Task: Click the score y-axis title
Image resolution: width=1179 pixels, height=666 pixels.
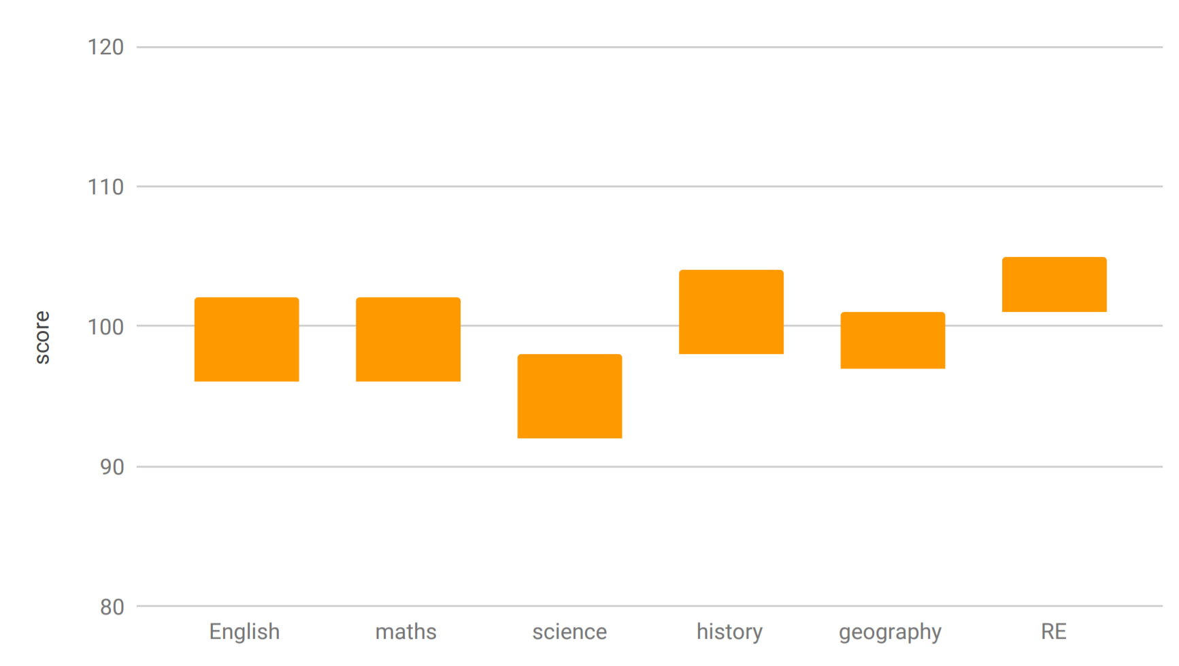Action: click(x=42, y=338)
